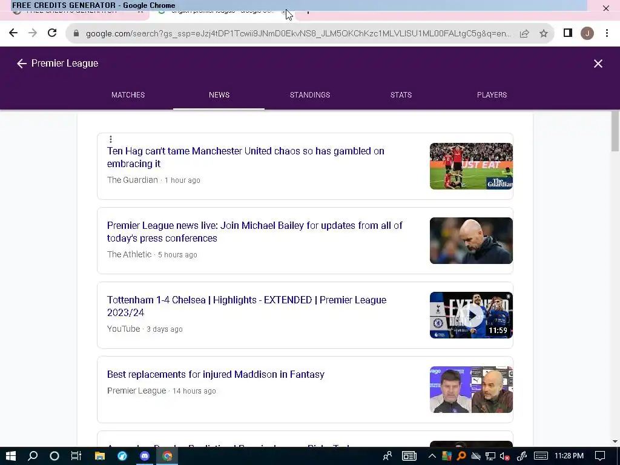The image size is (620, 465).
Task: Open the STANDINGS tab
Action: [310, 95]
